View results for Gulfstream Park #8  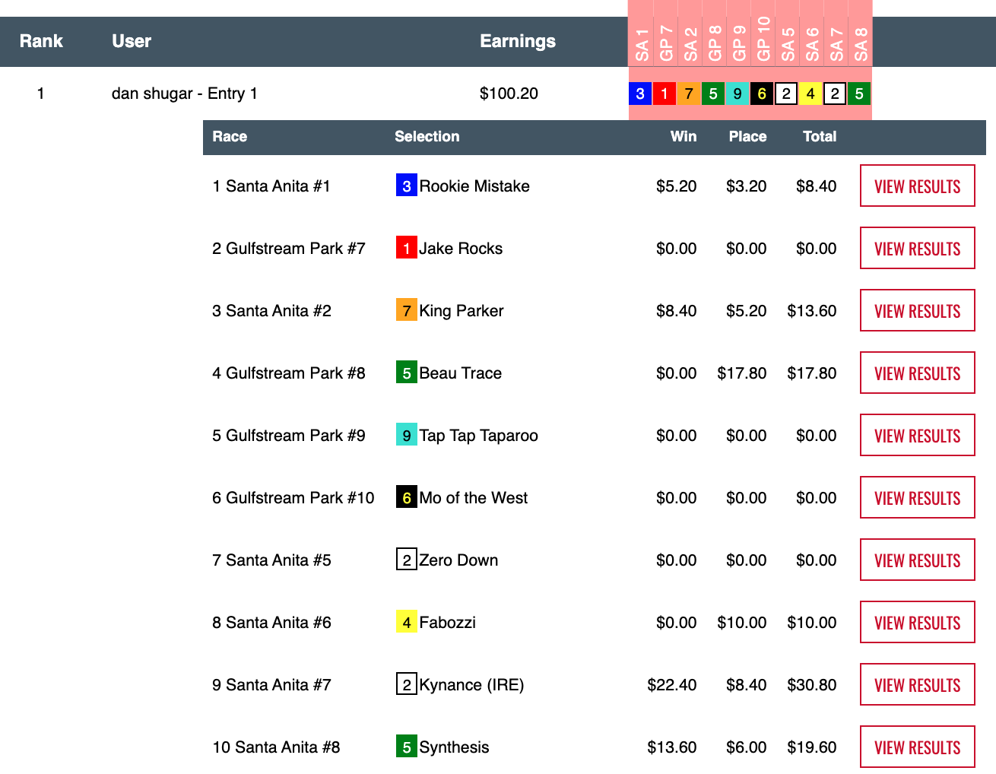[917, 373]
